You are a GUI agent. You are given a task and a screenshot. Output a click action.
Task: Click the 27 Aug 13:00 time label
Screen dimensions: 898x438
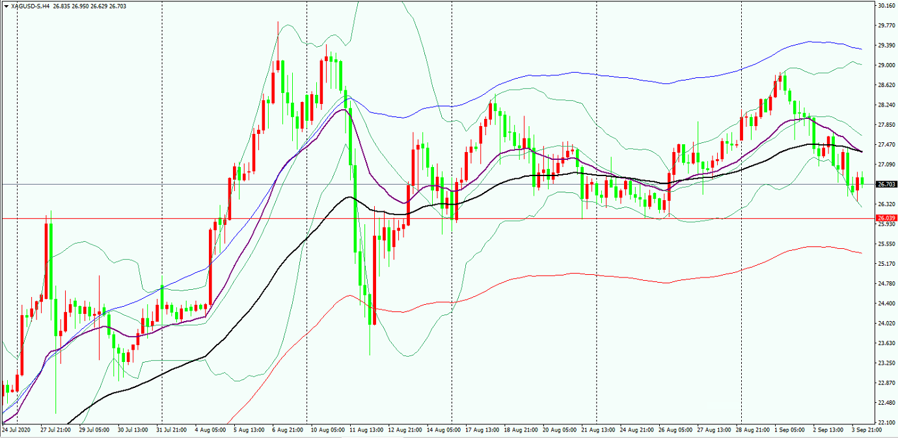pyautogui.click(x=713, y=430)
